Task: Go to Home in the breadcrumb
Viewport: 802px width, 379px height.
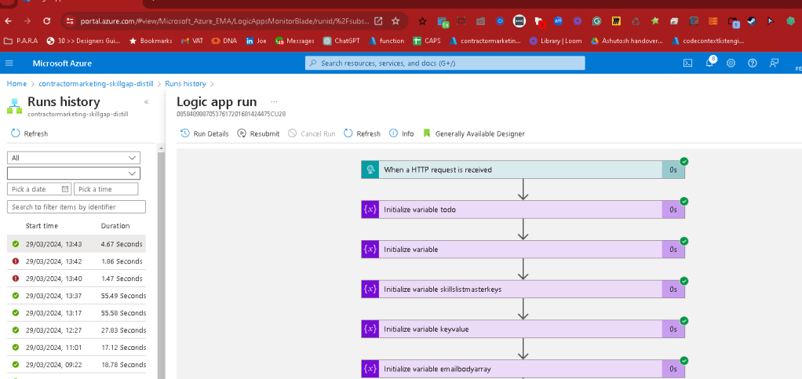Action: coord(16,83)
